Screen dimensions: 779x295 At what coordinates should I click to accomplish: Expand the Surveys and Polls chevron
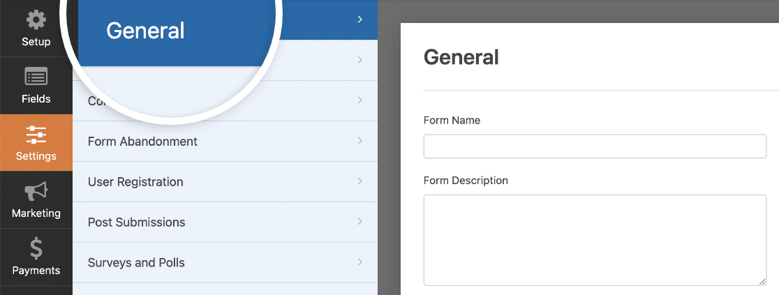pos(360,262)
